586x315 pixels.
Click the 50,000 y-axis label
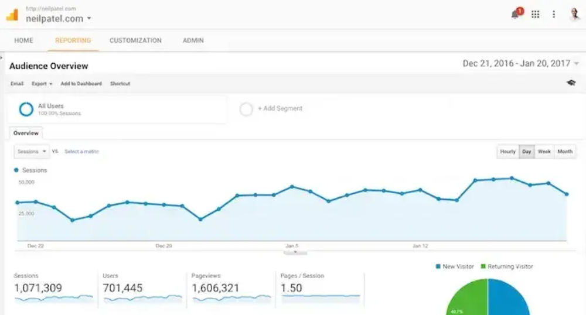click(x=26, y=182)
